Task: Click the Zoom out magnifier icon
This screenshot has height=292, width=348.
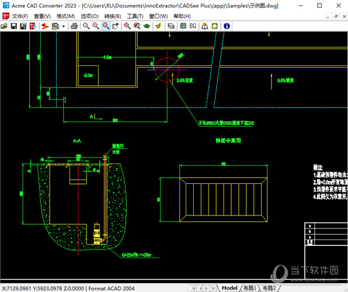Action: (86, 26)
